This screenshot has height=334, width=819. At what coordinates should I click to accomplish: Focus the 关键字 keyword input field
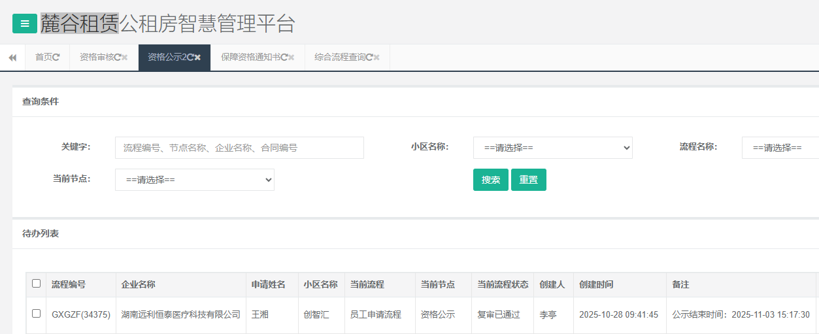point(239,148)
